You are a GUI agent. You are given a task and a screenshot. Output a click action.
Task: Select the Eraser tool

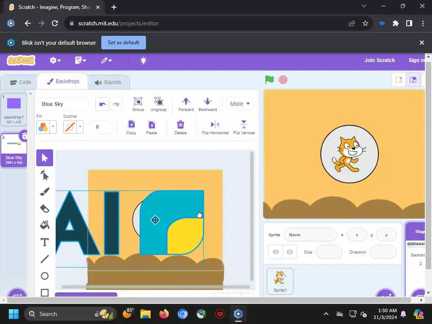pyautogui.click(x=45, y=208)
